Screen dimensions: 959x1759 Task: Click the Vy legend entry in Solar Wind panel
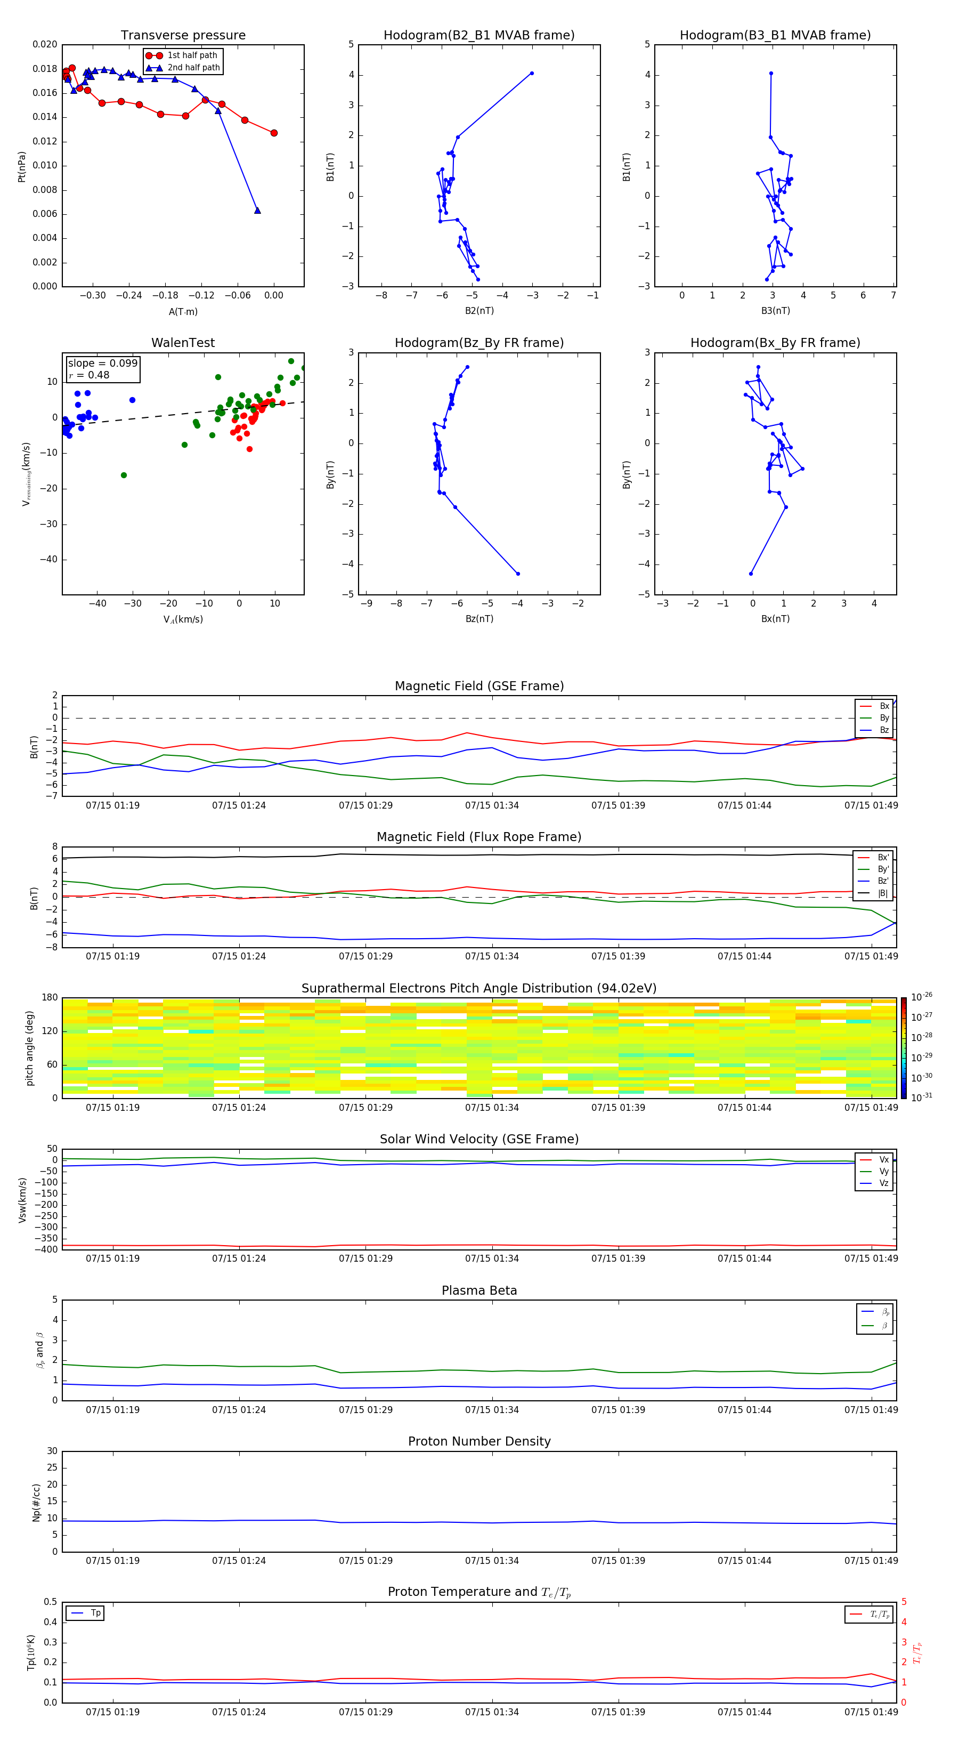(x=874, y=1172)
